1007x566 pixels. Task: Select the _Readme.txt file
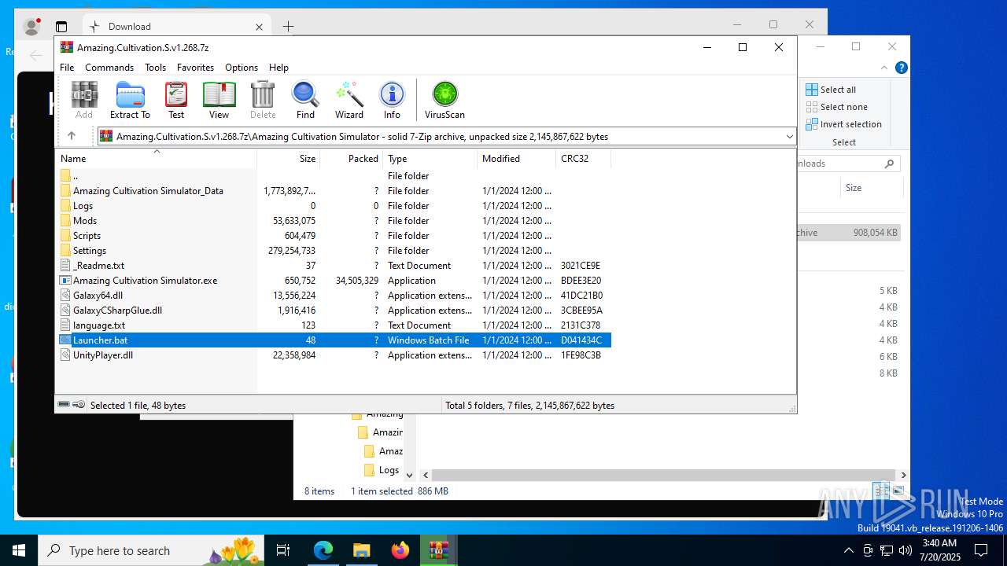(x=334, y=266)
